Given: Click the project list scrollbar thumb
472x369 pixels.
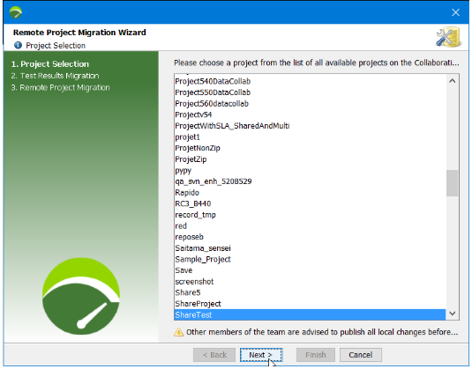Looking at the screenshot, I should tap(452, 183).
